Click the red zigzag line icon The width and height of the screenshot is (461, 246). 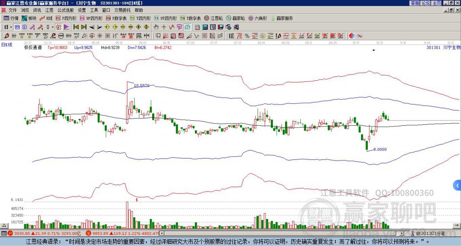pyautogui.click(x=172, y=27)
